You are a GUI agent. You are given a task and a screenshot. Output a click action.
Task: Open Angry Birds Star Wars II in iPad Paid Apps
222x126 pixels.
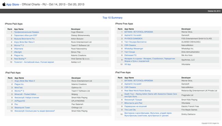pyautogui.click(x=25, y=81)
